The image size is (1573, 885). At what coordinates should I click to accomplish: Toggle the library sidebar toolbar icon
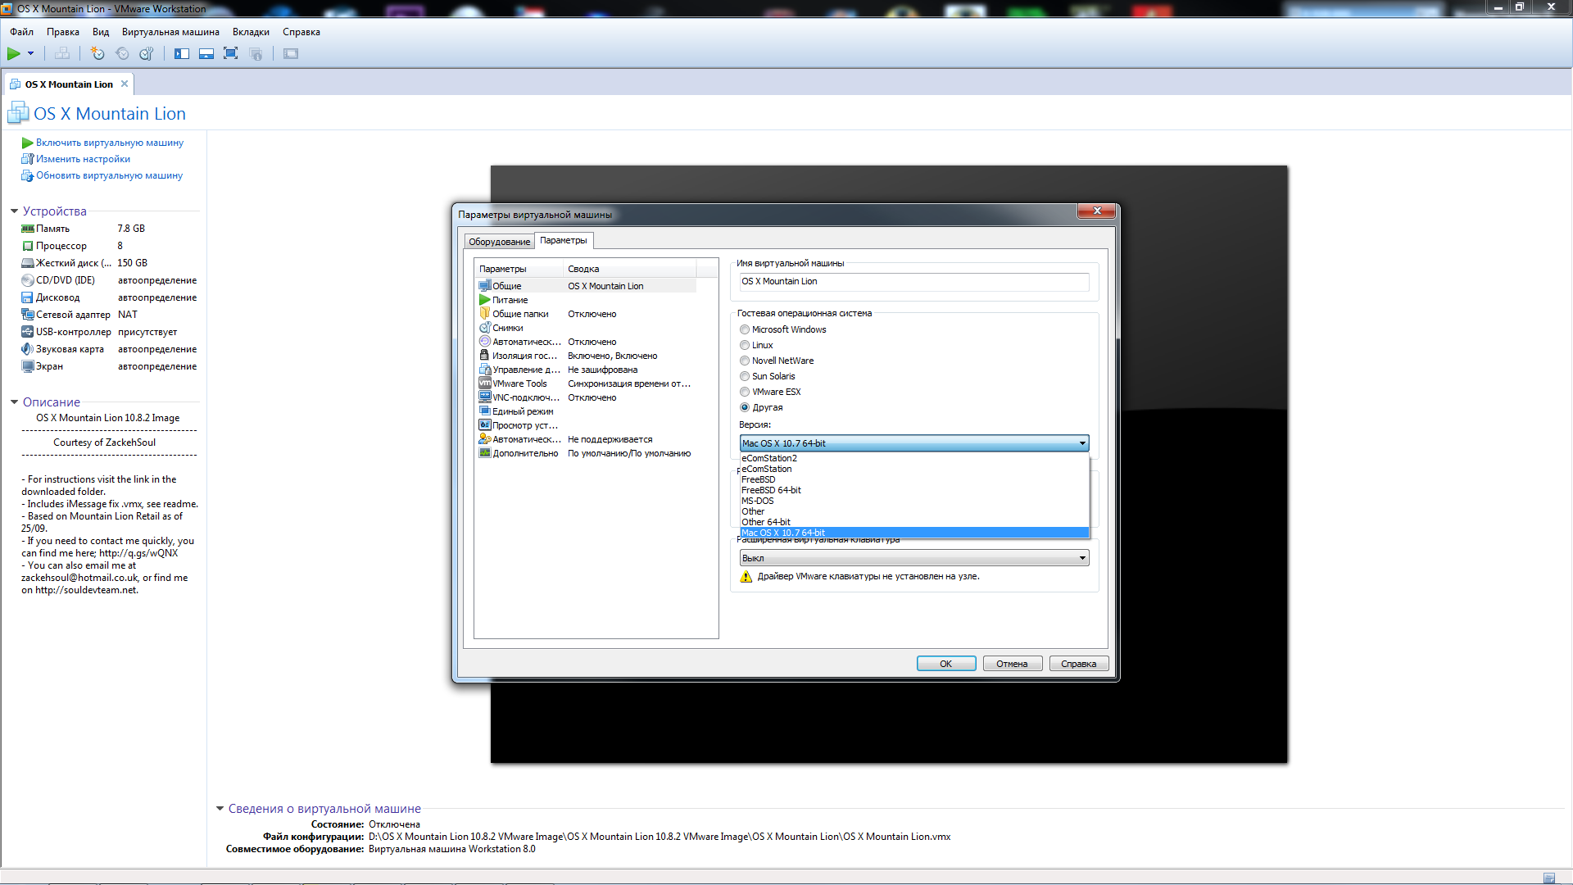coord(182,54)
